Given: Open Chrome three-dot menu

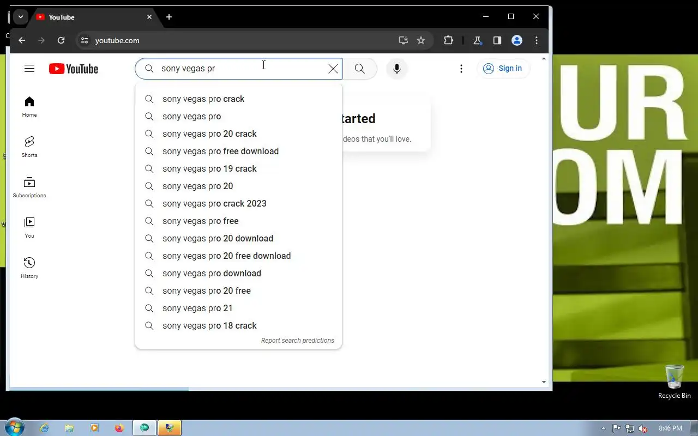Looking at the screenshot, I should (x=537, y=40).
